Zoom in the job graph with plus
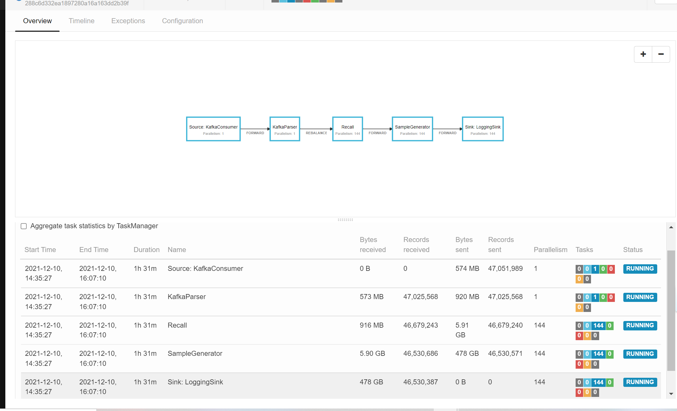677x411 pixels. click(643, 54)
